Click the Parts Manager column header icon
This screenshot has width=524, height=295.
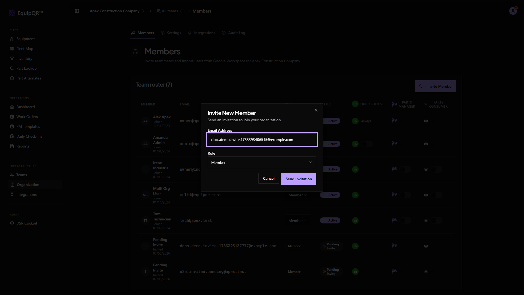(x=394, y=104)
